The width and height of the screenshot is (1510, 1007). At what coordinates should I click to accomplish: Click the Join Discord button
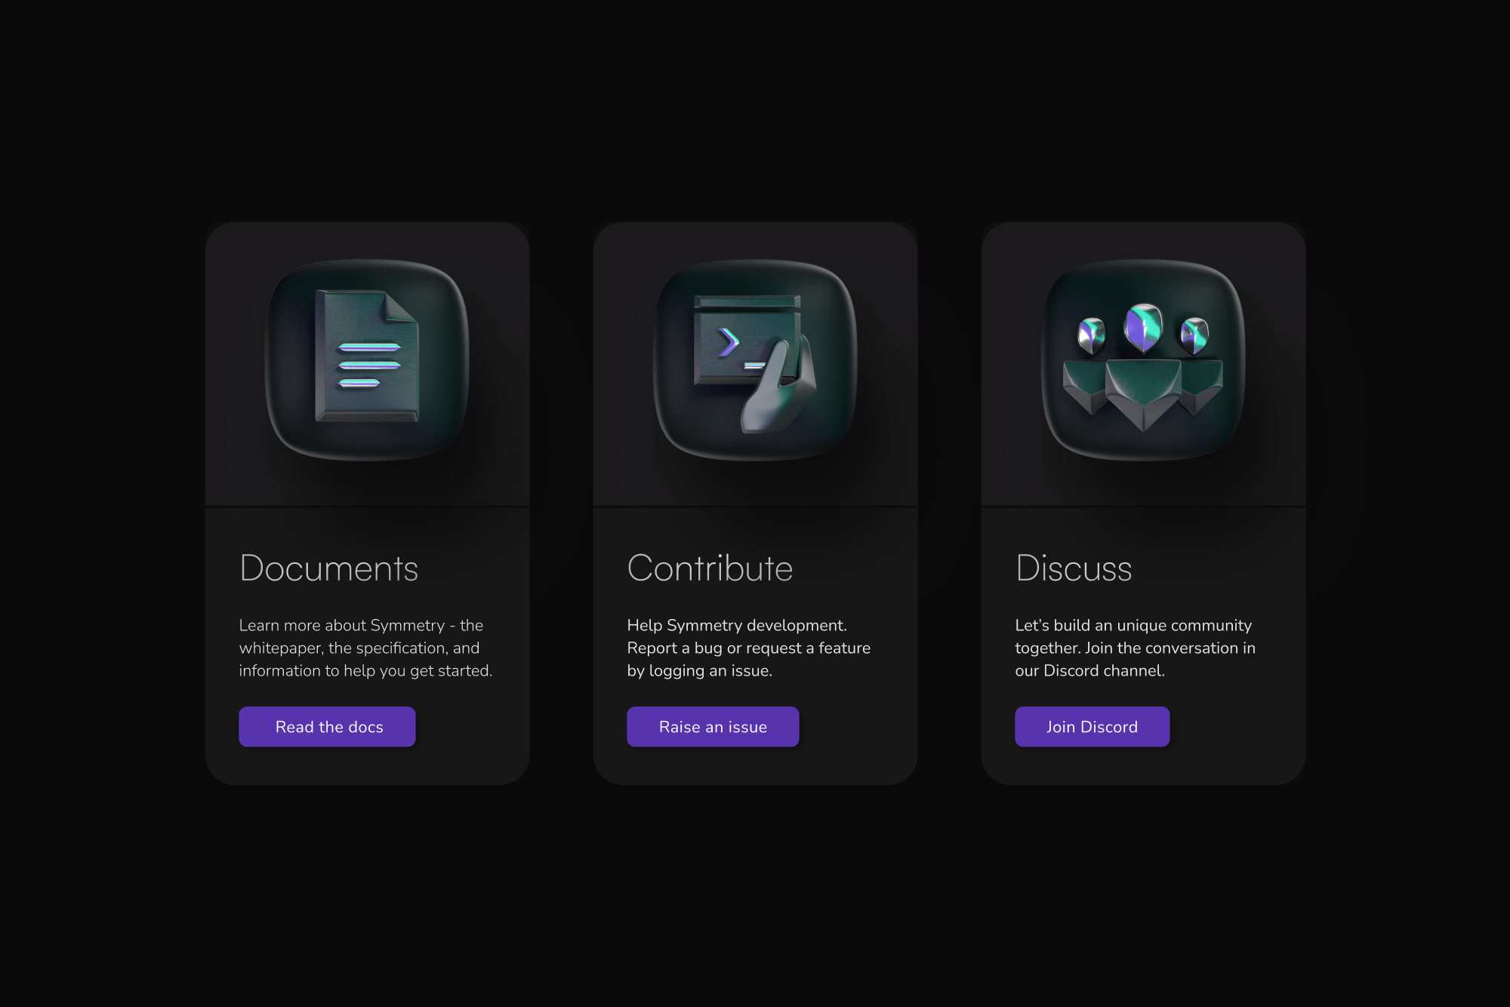coord(1092,727)
